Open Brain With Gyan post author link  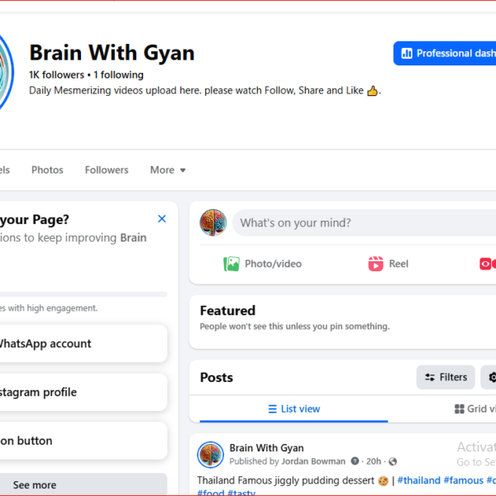click(267, 448)
